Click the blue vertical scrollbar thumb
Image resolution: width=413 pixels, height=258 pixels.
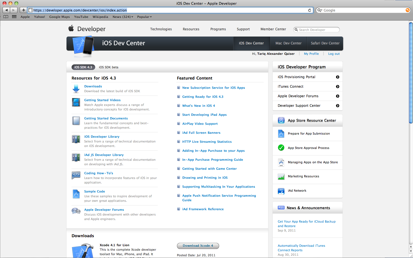[x=411, y=73]
